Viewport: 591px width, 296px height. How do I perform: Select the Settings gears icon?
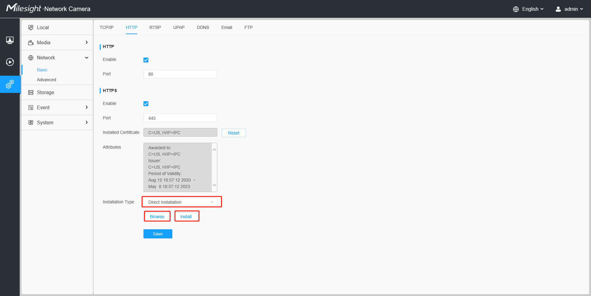[10, 84]
